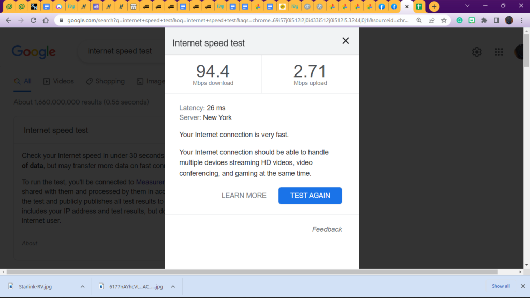Open the About link under the speed test card
This screenshot has height=298, width=530.
[30, 243]
